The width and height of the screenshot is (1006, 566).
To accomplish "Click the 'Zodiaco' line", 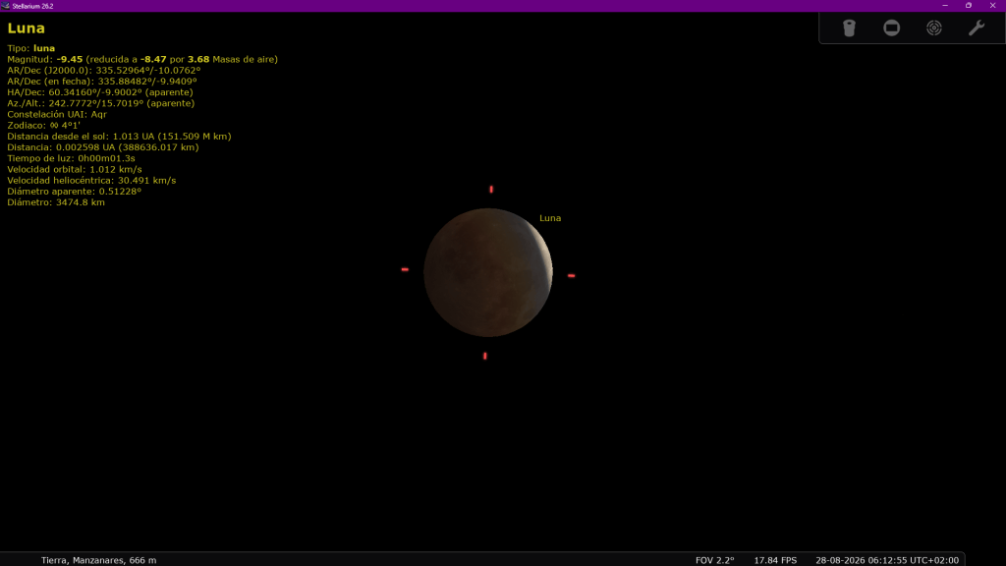I will (43, 125).
